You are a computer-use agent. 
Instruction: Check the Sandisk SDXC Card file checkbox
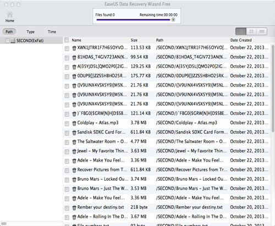(67, 133)
